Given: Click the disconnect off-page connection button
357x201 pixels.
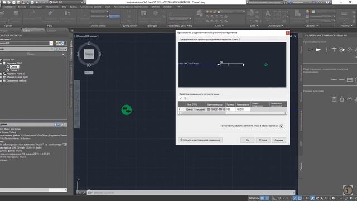Looking at the screenshot, I should (x=200, y=140).
